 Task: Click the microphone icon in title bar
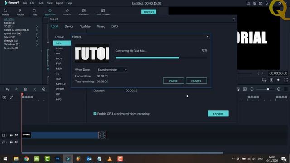[267, 3]
